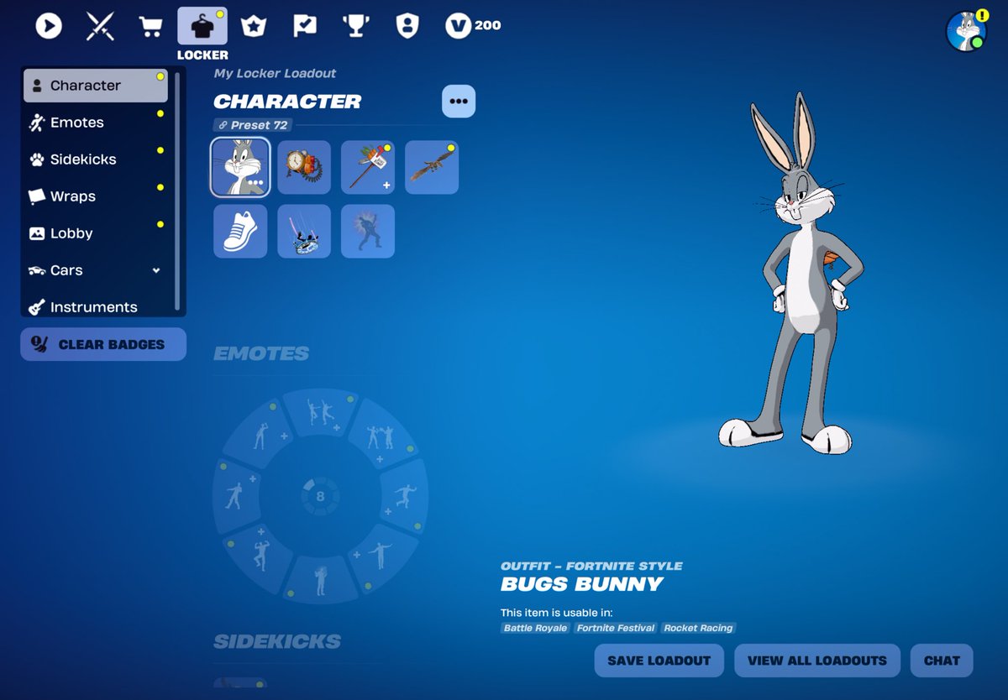Open the quests flag icon

point(305,26)
